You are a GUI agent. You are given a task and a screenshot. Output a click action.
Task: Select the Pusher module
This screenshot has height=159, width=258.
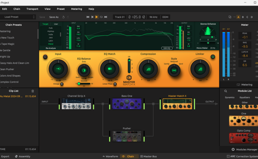127,136
